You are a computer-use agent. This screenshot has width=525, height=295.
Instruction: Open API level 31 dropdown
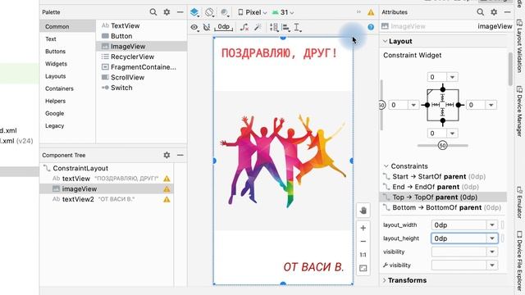point(283,12)
